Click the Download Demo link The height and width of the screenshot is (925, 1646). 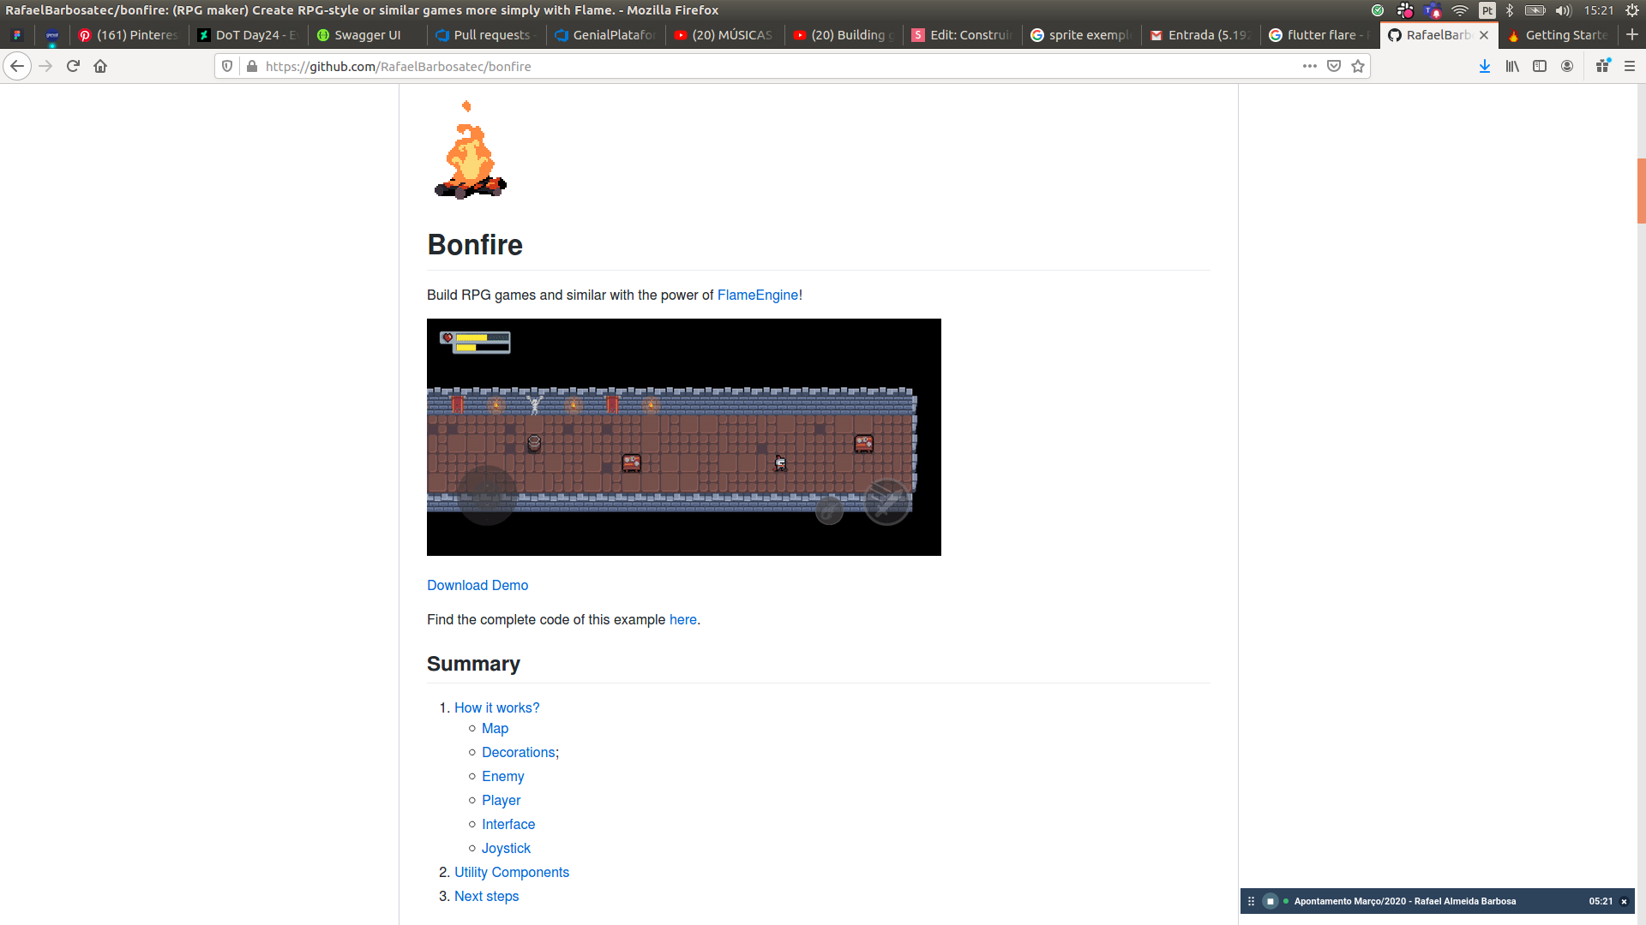tap(478, 585)
